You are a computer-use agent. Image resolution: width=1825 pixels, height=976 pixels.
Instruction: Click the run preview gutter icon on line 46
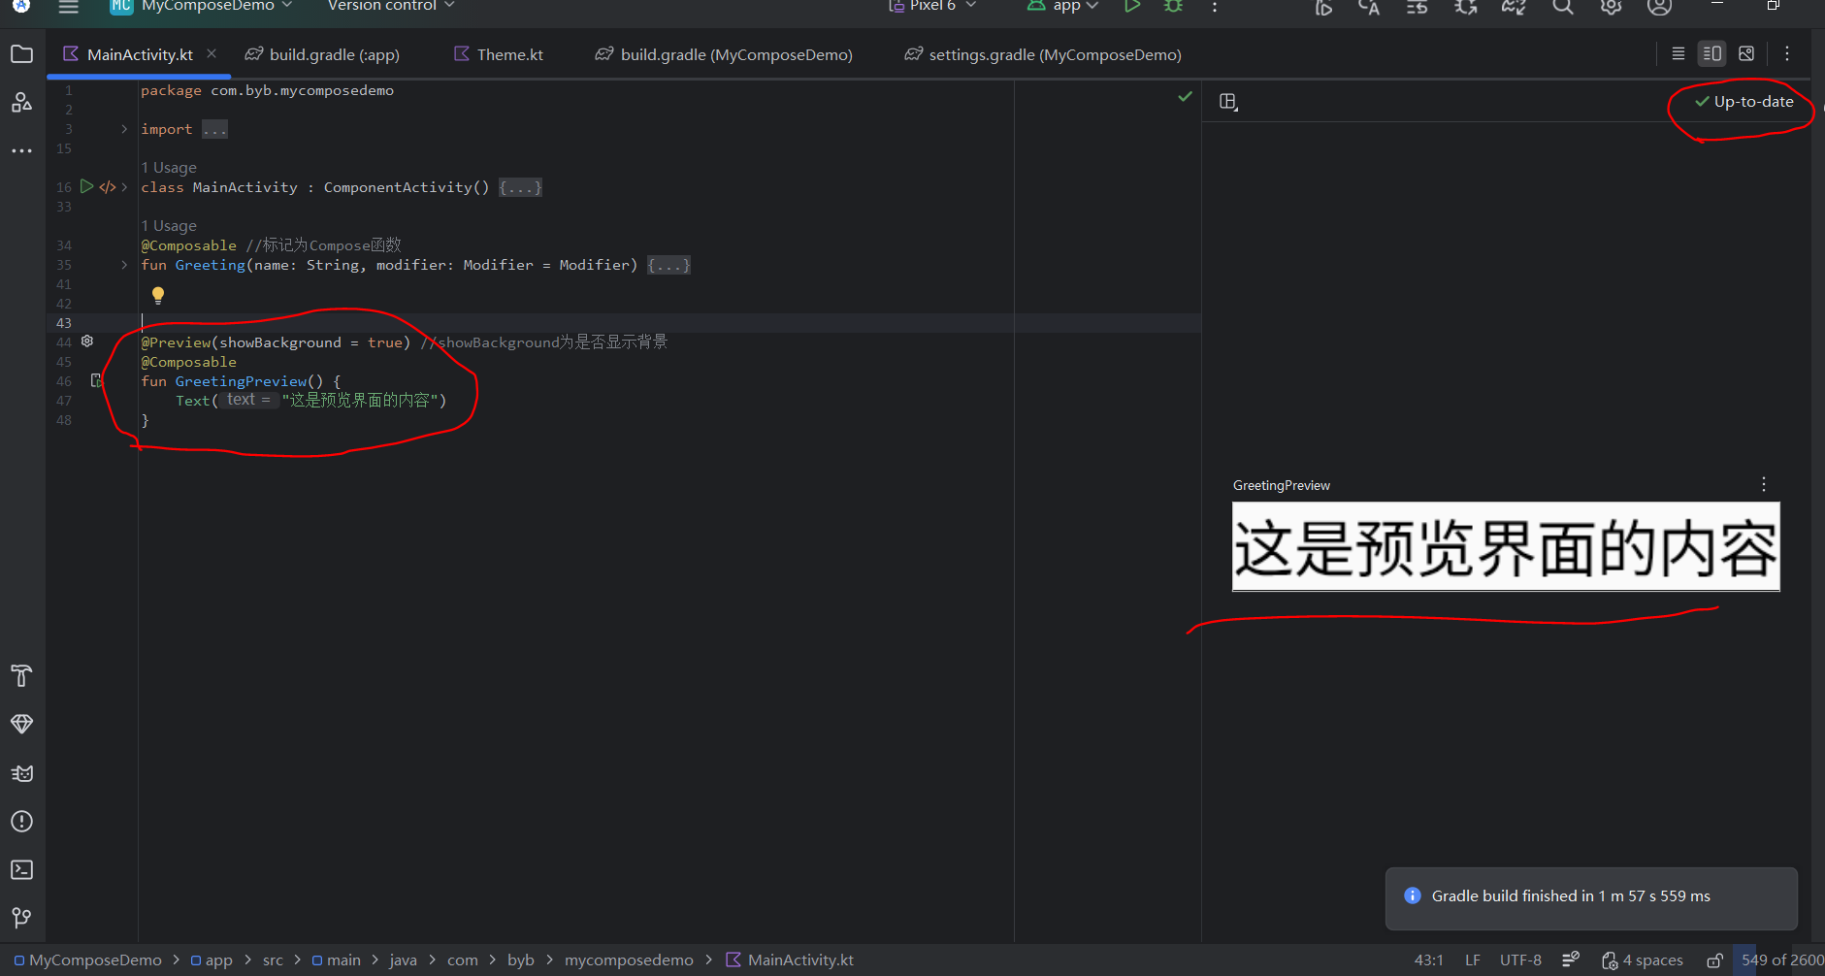coord(96,380)
